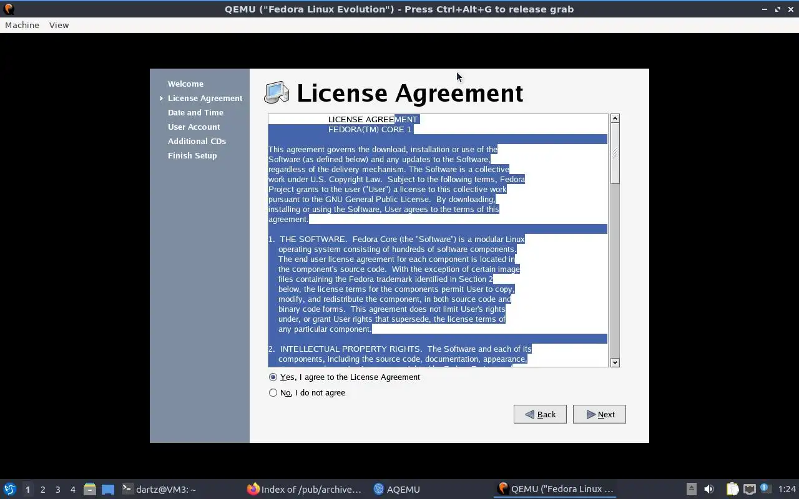Switch to workspace 4 in taskbar
The image size is (799, 499).
(72, 490)
